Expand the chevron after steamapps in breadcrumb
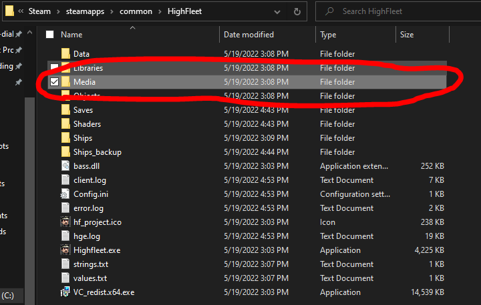The image size is (481, 305). 112,11
